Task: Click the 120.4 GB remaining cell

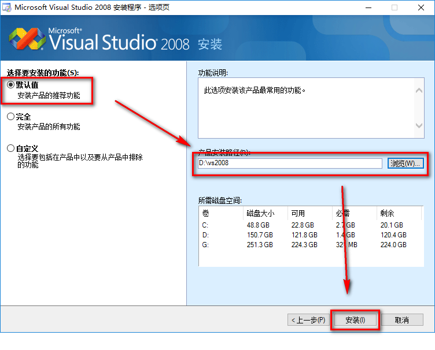Action: click(393, 235)
